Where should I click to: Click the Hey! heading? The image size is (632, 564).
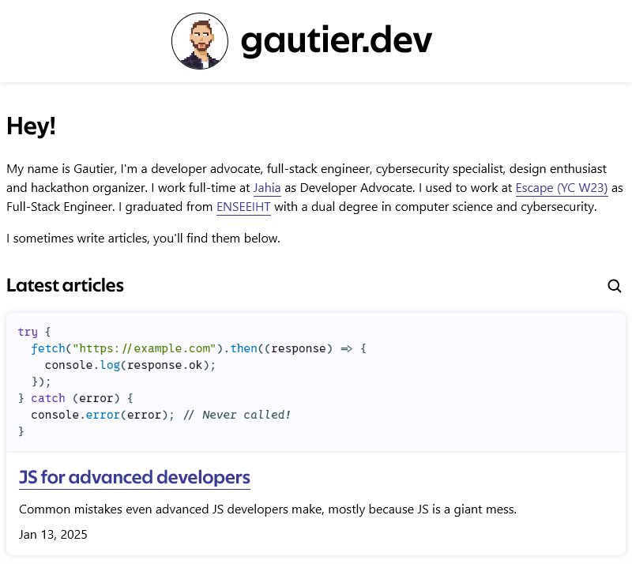tap(31, 126)
